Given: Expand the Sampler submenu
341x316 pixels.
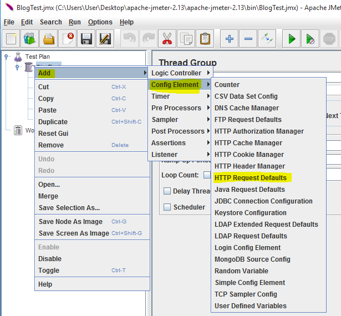Looking at the screenshot, I should 180,120.
